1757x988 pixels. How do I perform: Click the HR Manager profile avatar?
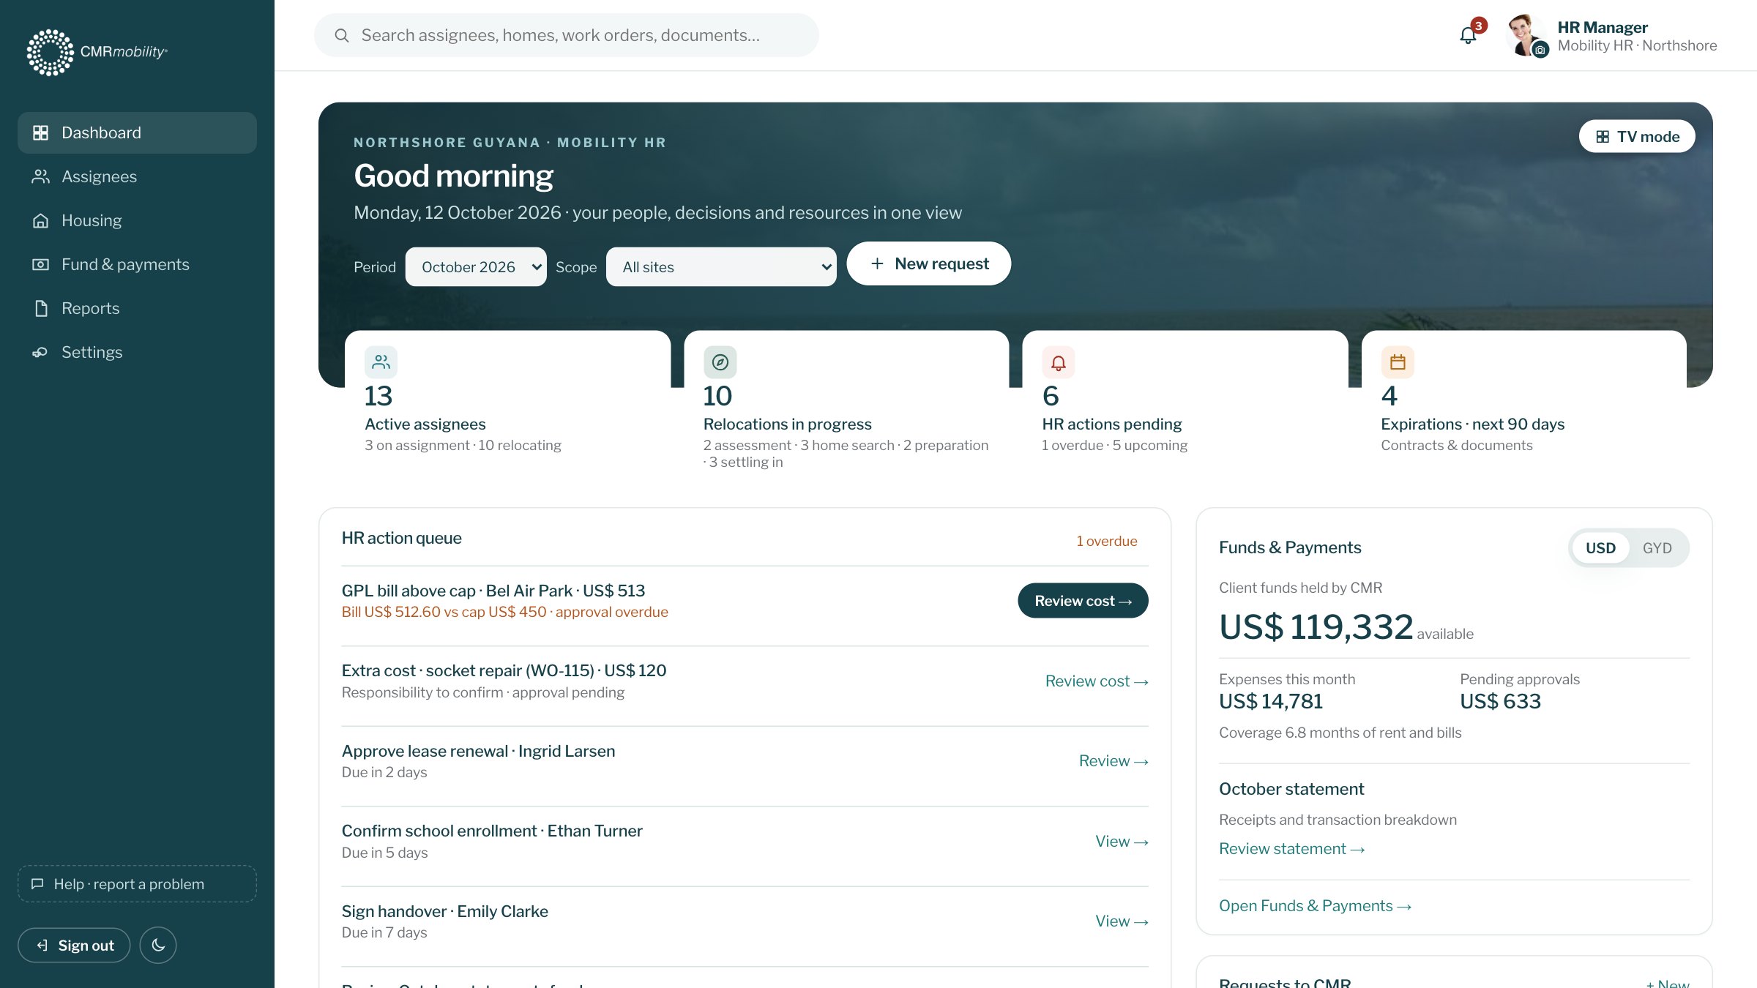click(x=1526, y=34)
